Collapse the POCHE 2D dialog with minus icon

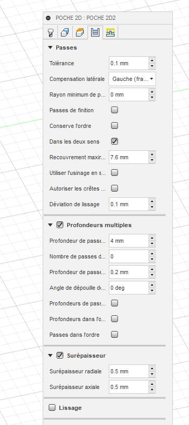(x=48, y=18)
